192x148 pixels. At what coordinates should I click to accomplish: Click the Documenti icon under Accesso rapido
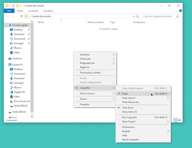click(11, 39)
